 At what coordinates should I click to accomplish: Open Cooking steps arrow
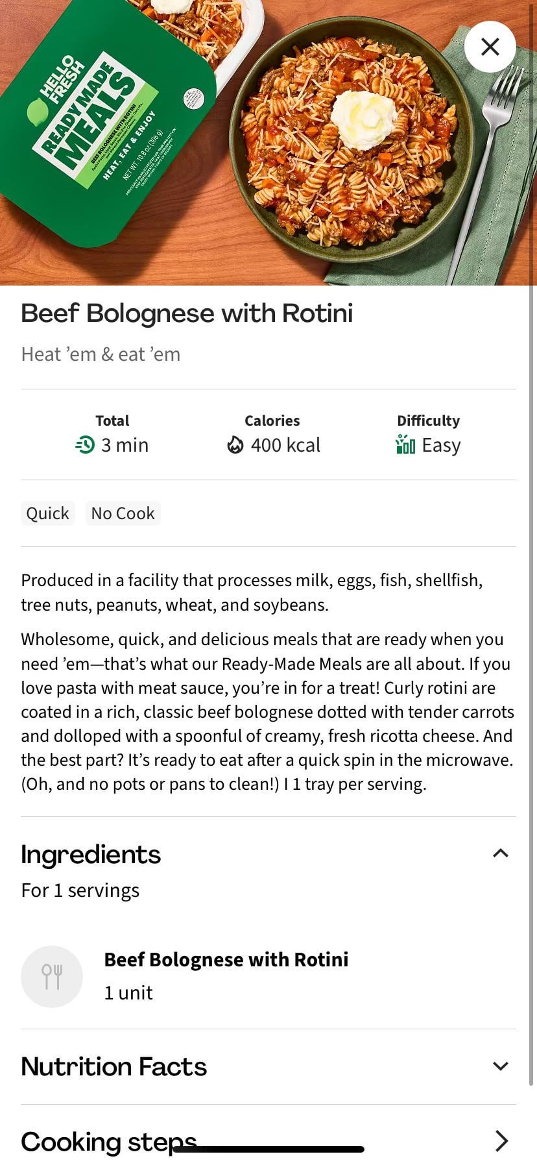point(501,1140)
